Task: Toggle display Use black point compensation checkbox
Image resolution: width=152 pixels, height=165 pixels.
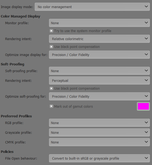Action: tap(51, 47)
